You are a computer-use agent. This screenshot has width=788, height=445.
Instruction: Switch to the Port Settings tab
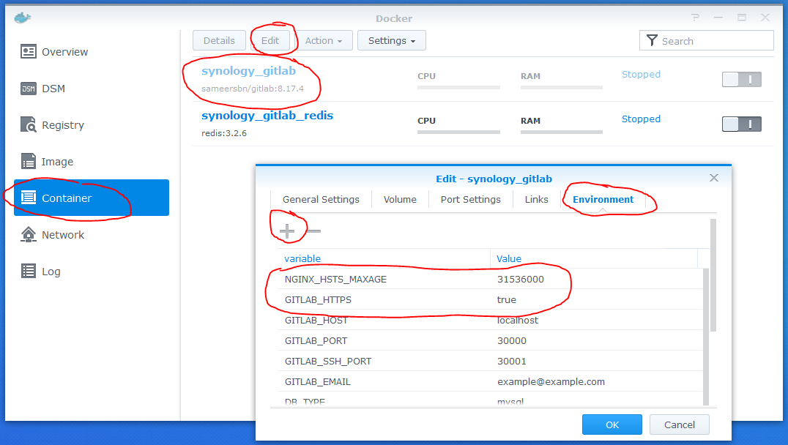click(470, 198)
